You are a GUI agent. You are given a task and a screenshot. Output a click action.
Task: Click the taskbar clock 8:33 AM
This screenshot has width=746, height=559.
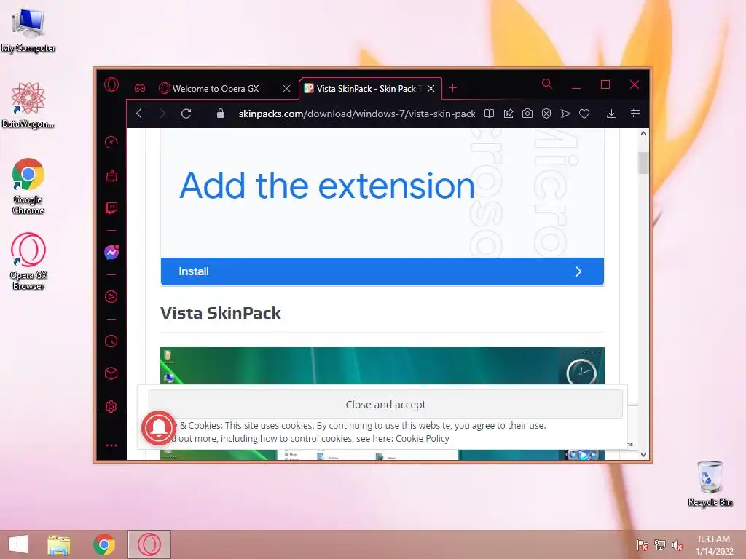pos(714,539)
